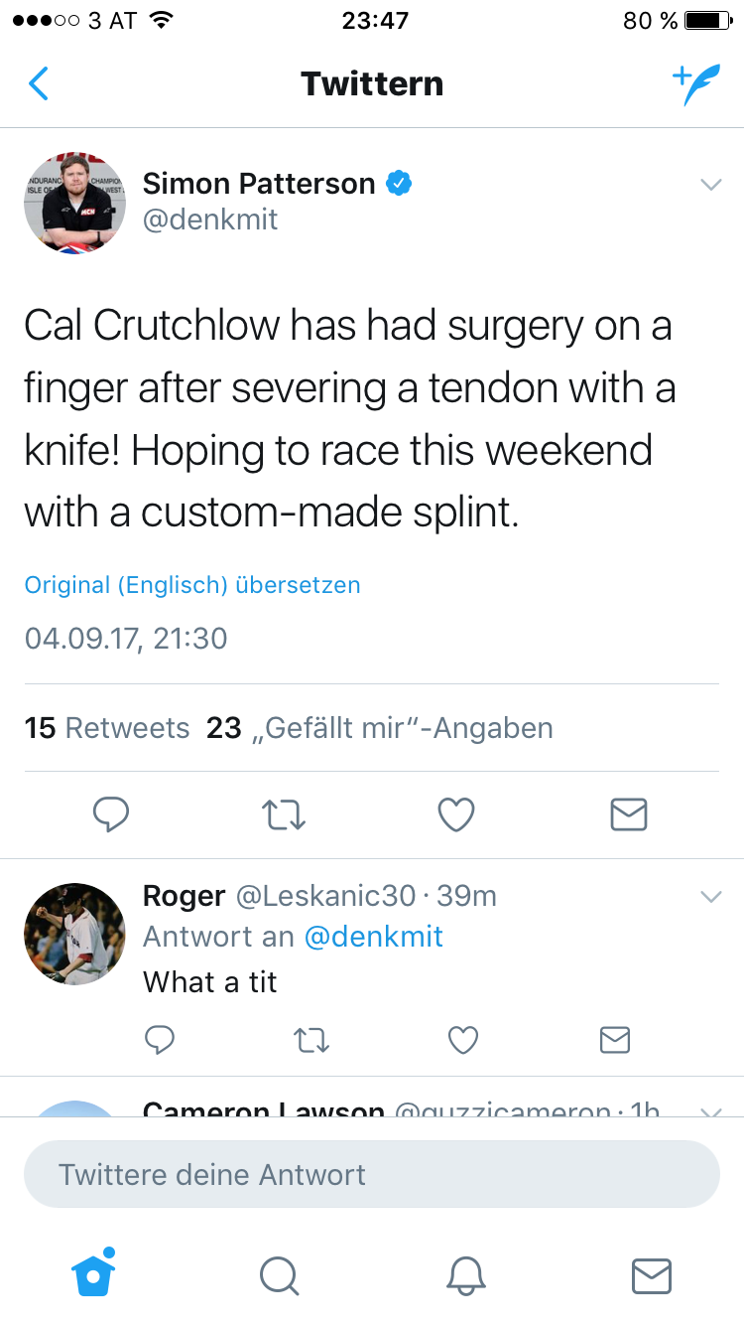The height and width of the screenshot is (1325, 744).
Task: View the 15 Retweets list
Action: (x=107, y=728)
